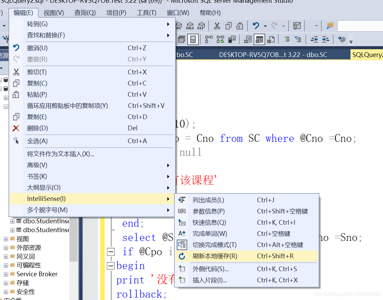Click the DAX query toolbar icon
This screenshot has height=300, width=383.
point(201,26)
